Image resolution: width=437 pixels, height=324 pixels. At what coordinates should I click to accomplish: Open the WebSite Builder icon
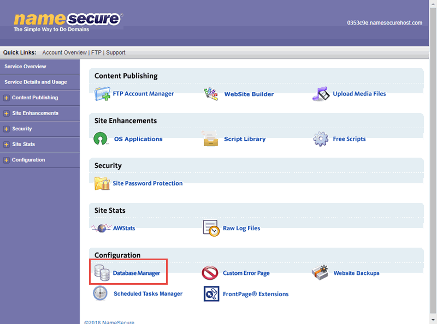tap(211, 94)
